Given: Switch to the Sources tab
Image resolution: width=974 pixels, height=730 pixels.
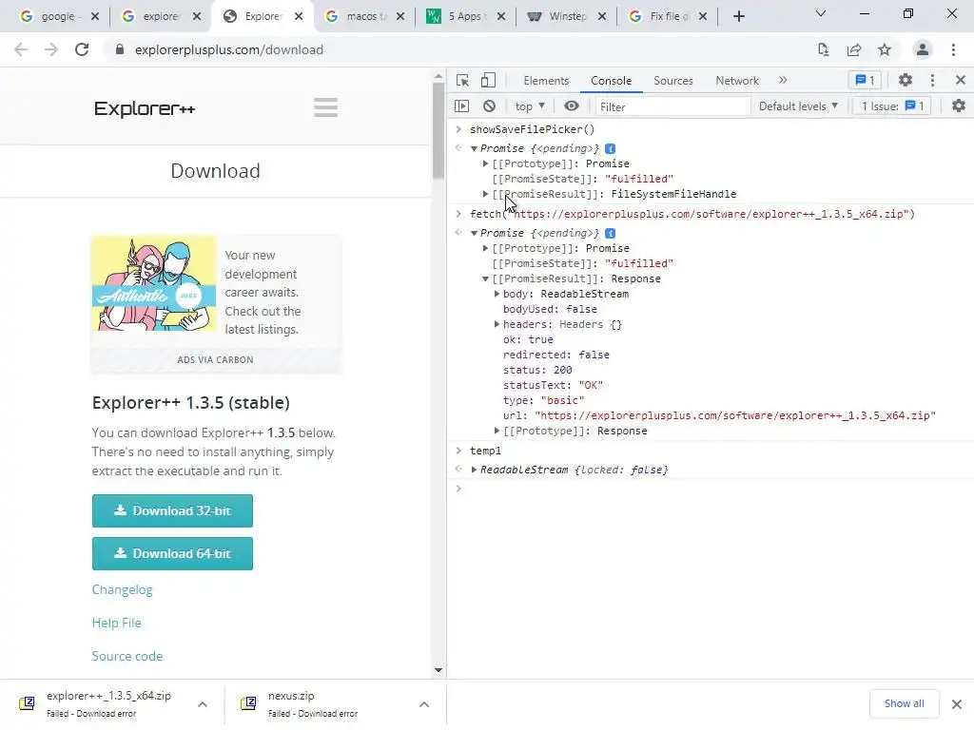Looking at the screenshot, I should [672, 80].
